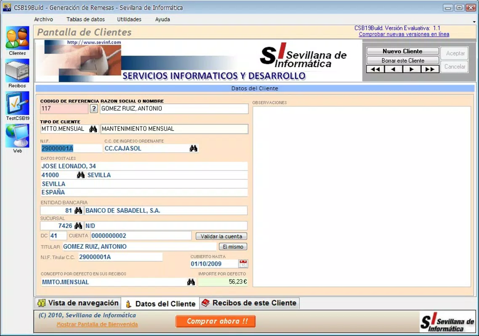Click the country field ESPAÑA

(x=144, y=192)
